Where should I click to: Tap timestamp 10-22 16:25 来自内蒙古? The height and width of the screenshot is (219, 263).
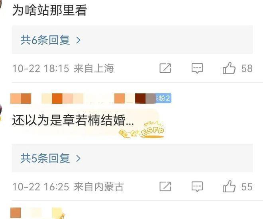pos(68,186)
